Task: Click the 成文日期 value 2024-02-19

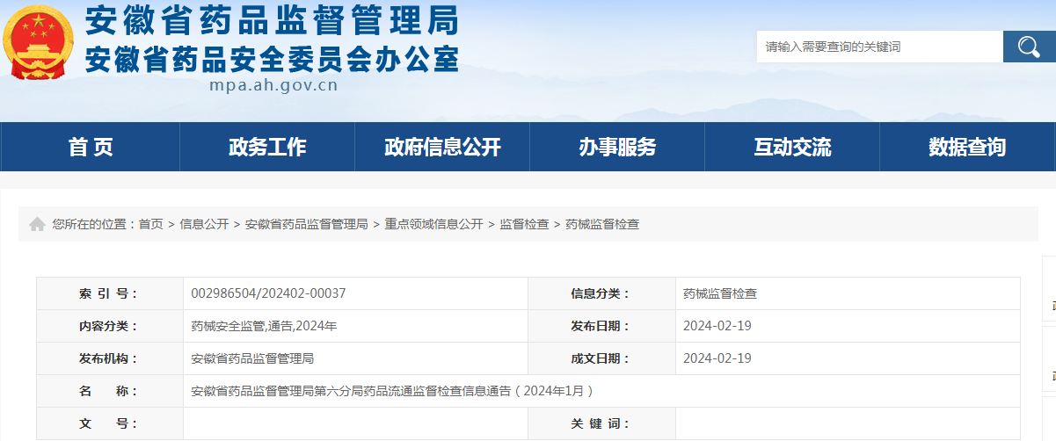Action: pos(717,358)
